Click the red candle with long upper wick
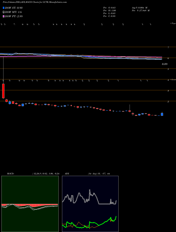This screenshot has width=176, height=232. click(x=130, y=111)
